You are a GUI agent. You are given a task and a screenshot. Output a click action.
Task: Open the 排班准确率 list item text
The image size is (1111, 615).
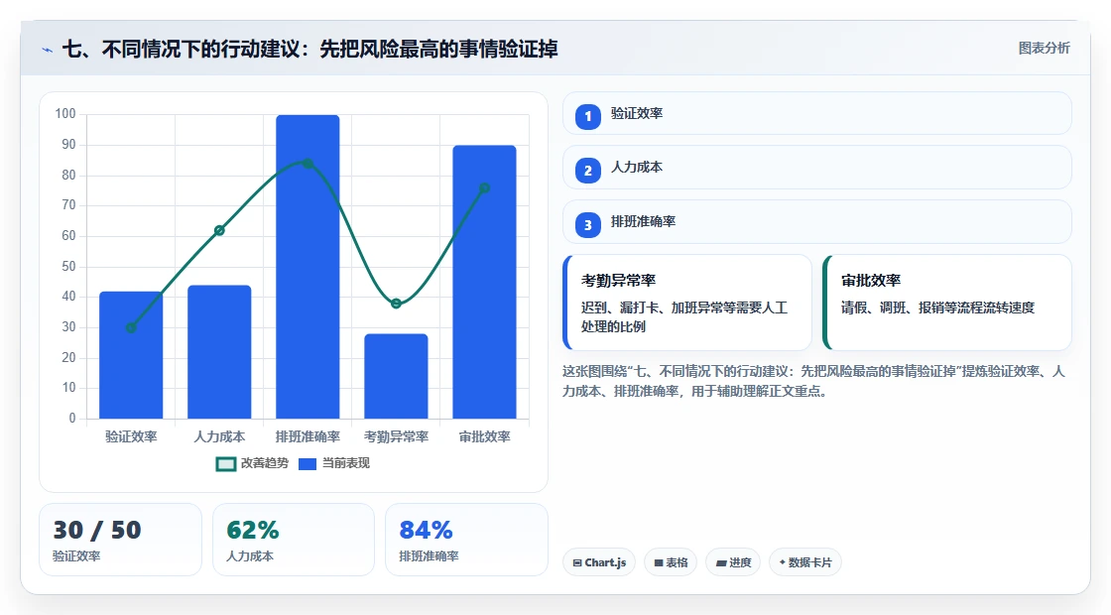(644, 222)
